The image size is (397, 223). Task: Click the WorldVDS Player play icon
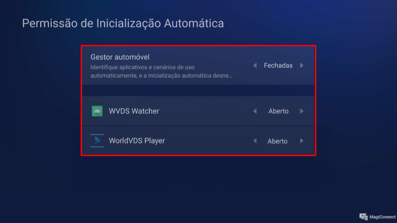[97, 141]
